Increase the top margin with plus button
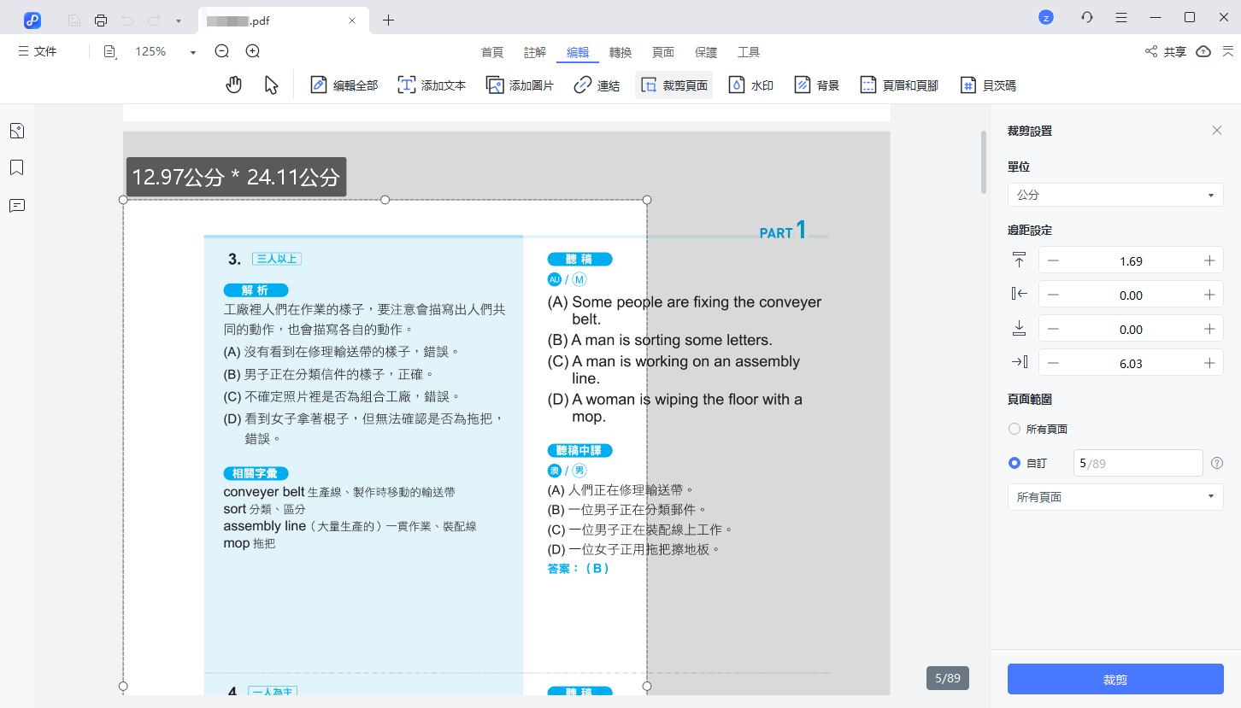This screenshot has width=1241, height=708. click(1209, 261)
